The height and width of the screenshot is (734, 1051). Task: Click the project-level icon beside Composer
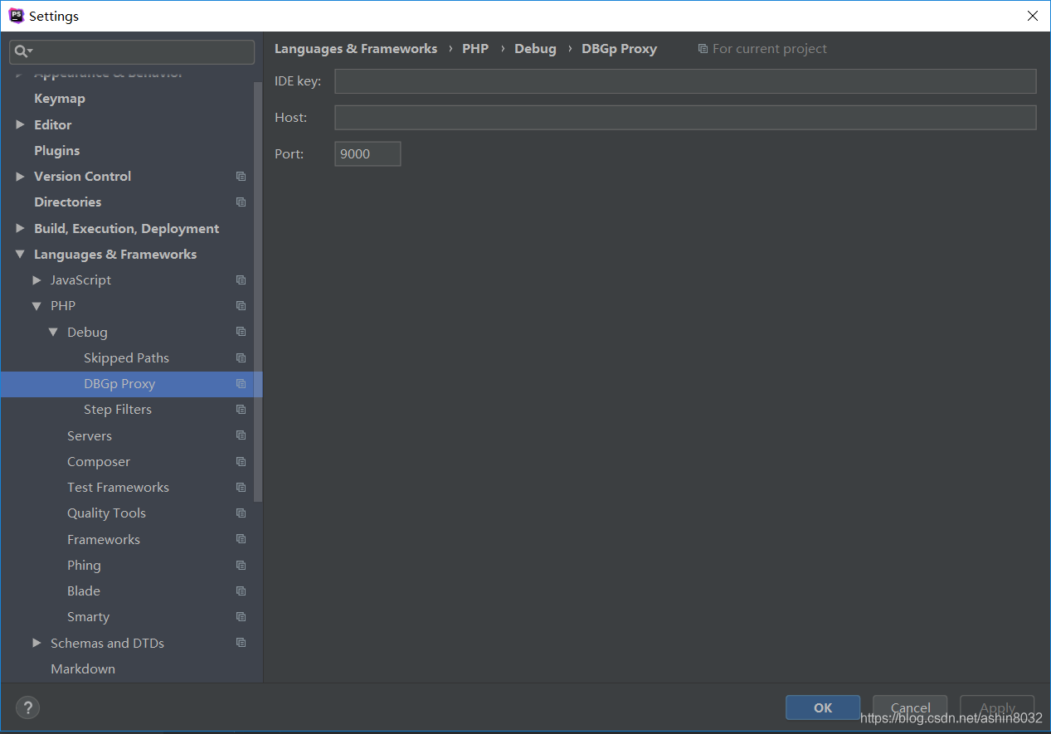pos(241,462)
